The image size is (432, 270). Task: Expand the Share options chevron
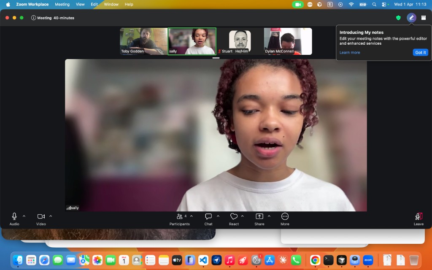pyautogui.click(x=269, y=216)
